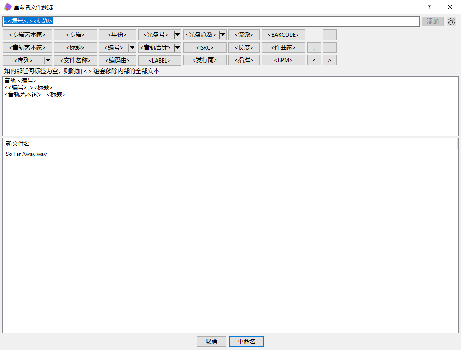Click the period character button
Viewport: 461px width, 350px height.
(314, 47)
